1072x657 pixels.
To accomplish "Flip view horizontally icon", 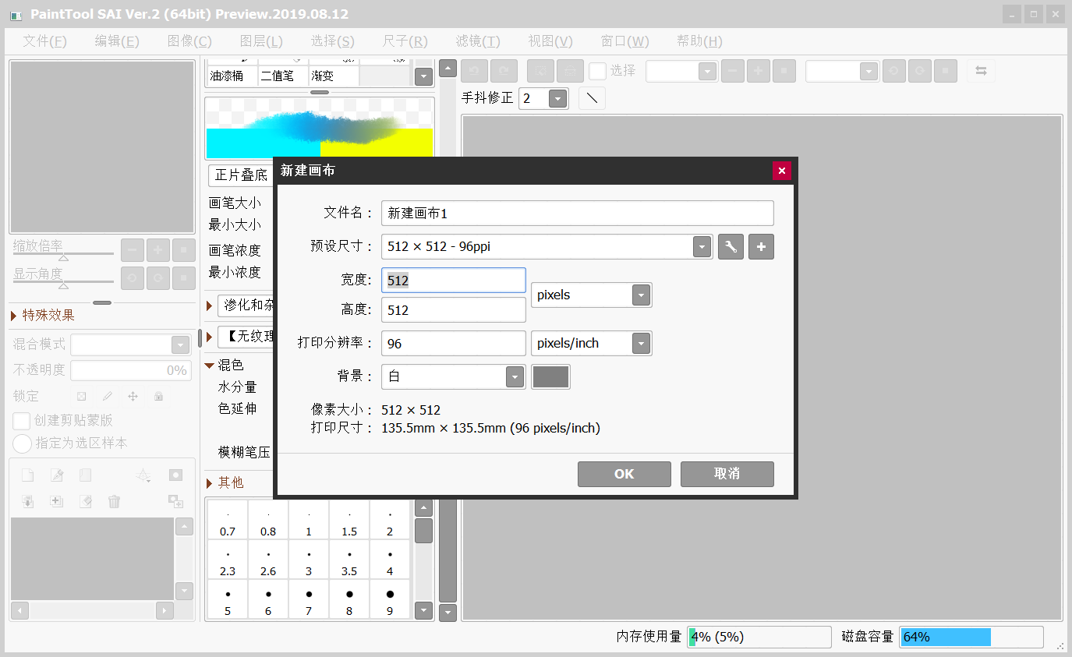I will tap(981, 71).
